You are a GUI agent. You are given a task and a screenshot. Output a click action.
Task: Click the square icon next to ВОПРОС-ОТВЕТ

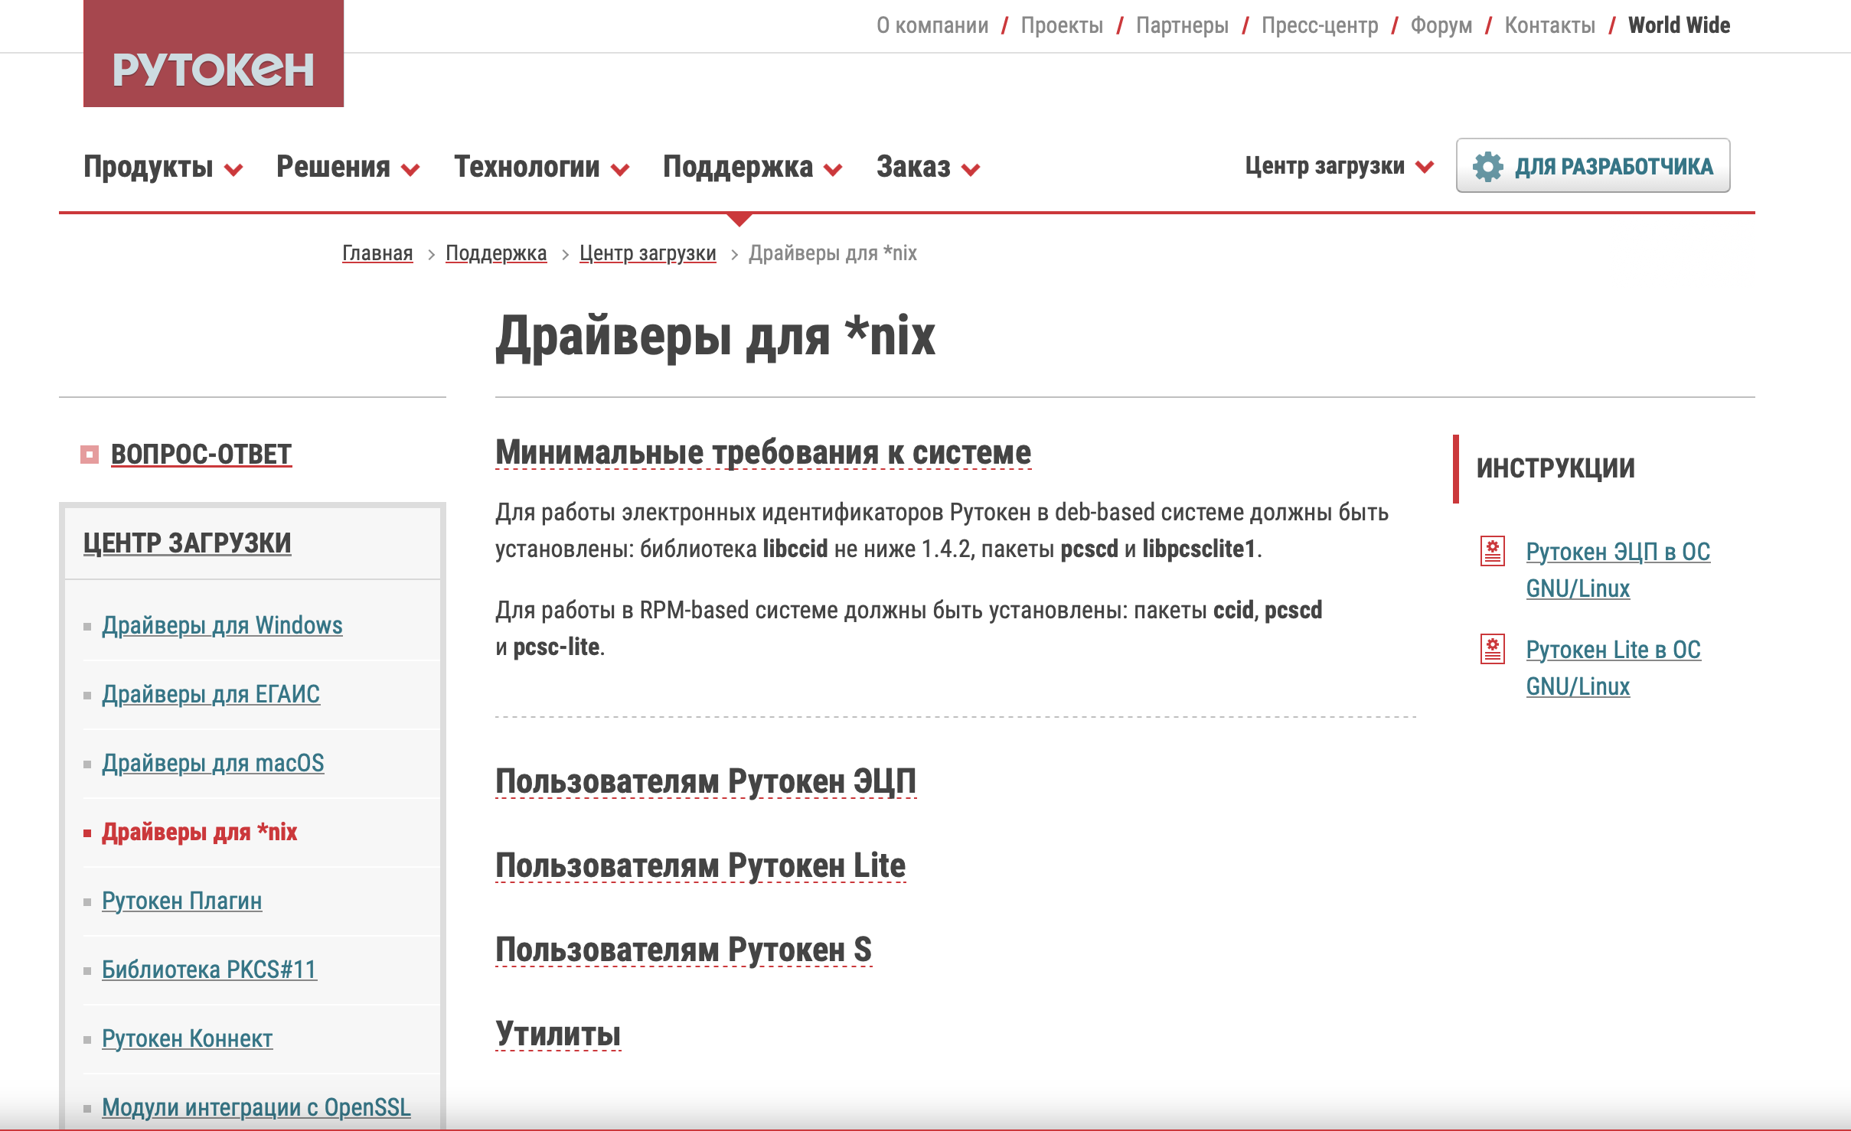(90, 455)
